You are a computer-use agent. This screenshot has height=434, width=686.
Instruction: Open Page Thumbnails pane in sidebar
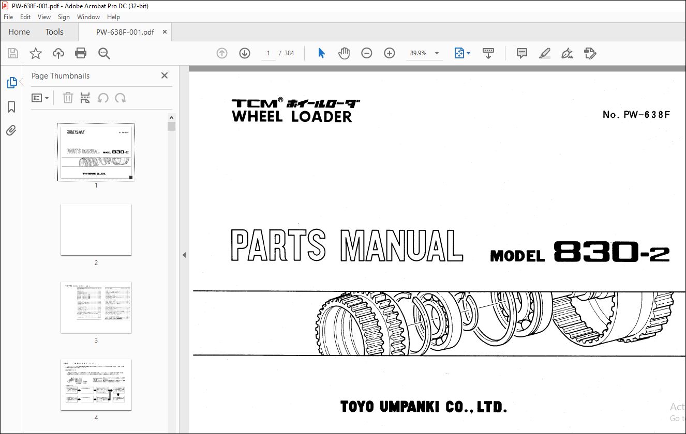click(11, 83)
